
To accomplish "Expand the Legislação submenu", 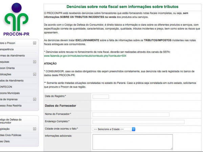I will [35, 129].
